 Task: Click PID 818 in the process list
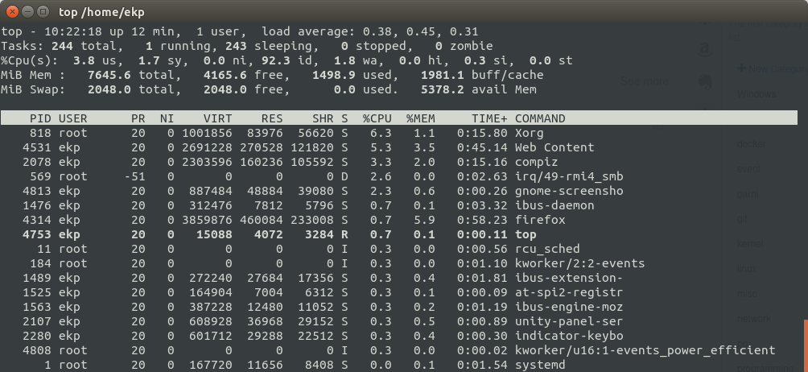coord(40,133)
